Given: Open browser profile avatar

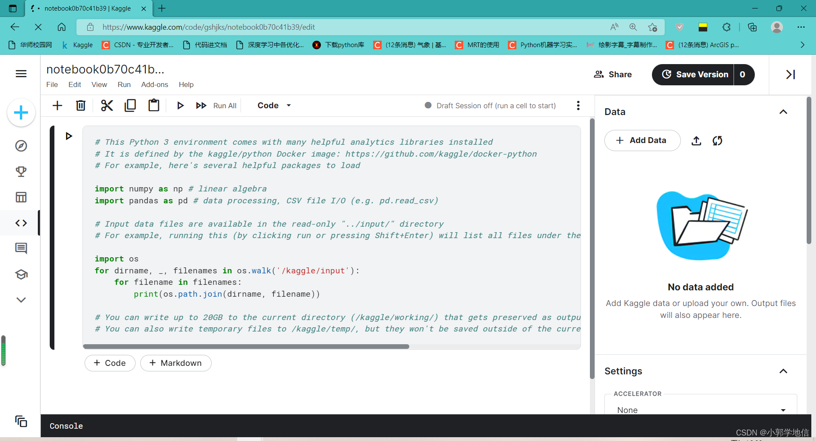Looking at the screenshot, I should [777, 27].
